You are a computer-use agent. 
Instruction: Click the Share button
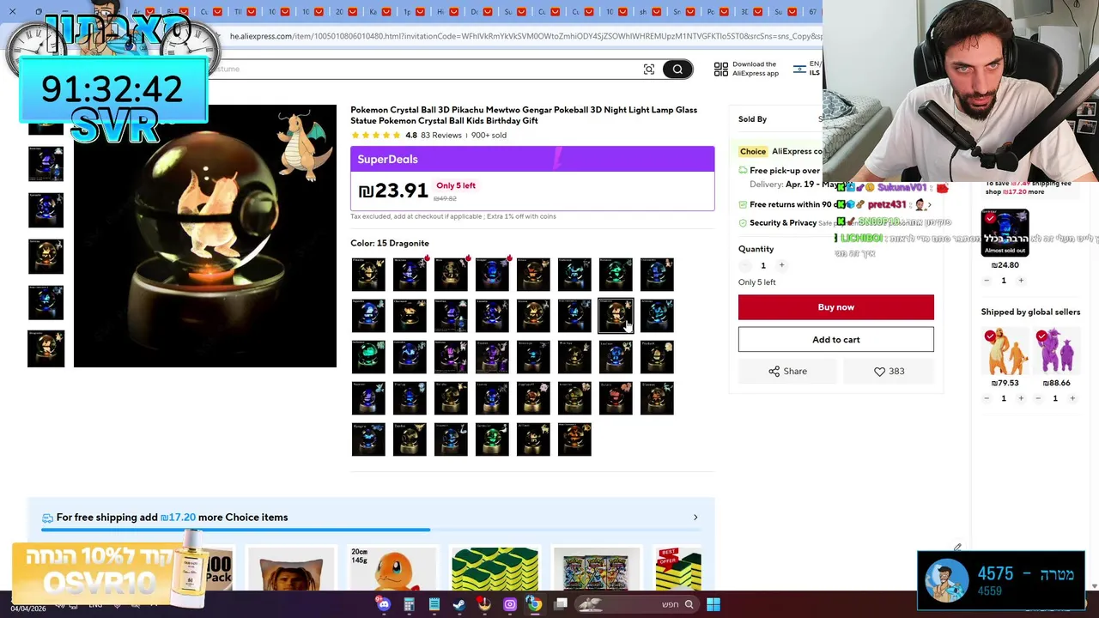click(787, 371)
